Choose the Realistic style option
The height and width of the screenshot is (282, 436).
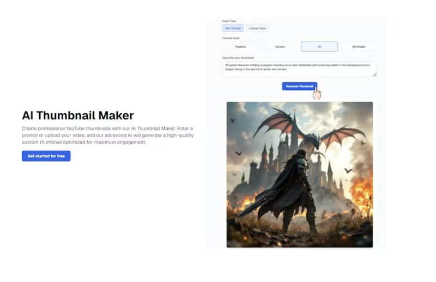pos(240,47)
